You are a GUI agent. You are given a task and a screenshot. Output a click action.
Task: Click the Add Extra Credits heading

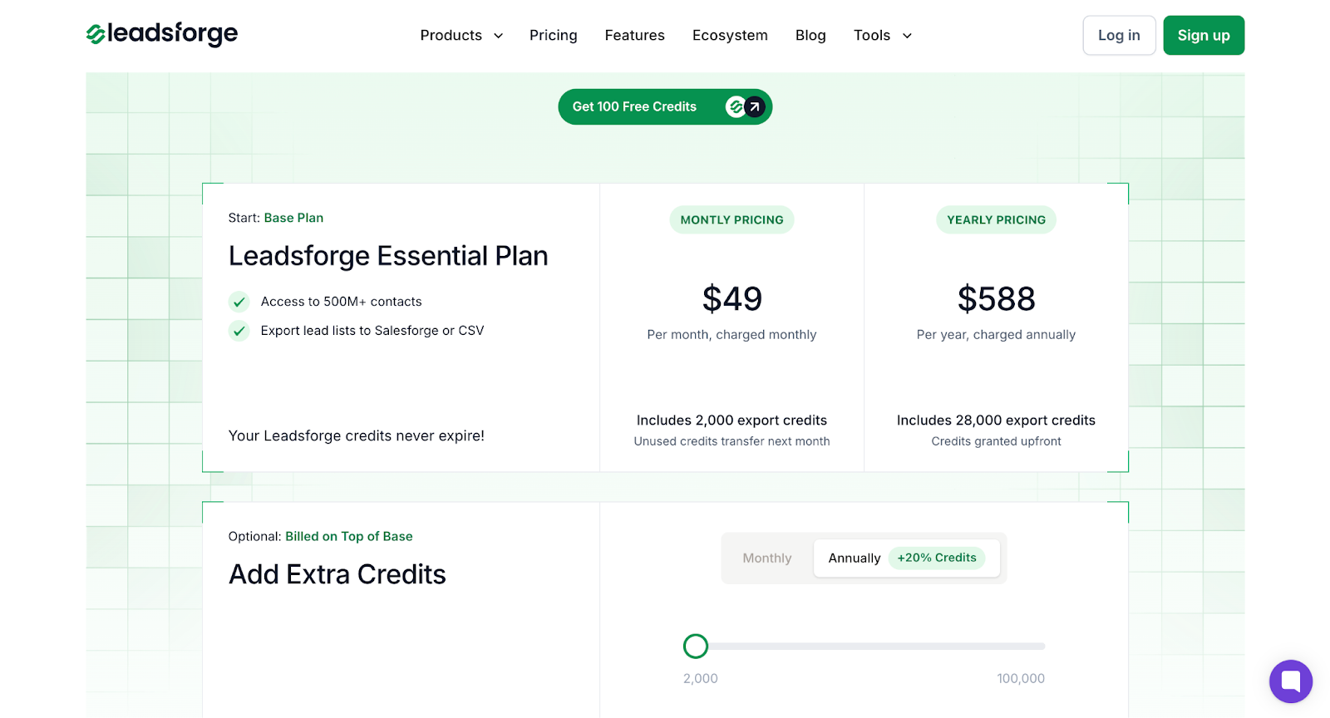[x=337, y=574]
